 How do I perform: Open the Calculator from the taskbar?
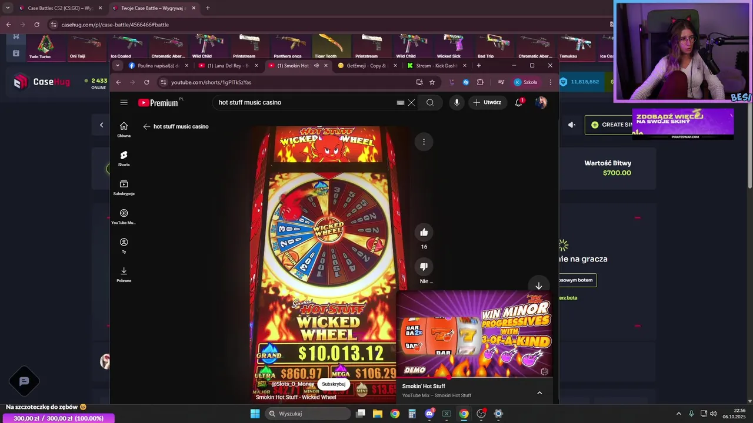(x=412, y=414)
